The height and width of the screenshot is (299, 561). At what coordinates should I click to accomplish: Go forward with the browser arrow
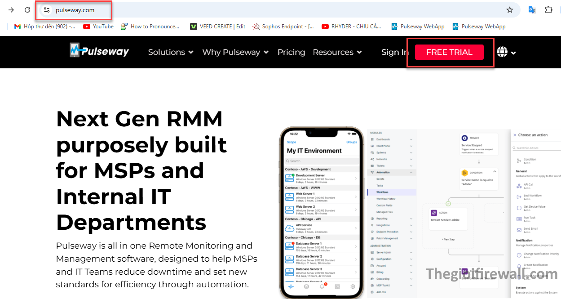pyautogui.click(x=11, y=10)
